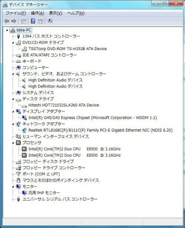The image size is (185, 228).
Task: Collapse the プロセッサ node
Action: click(x=13, y=143)
